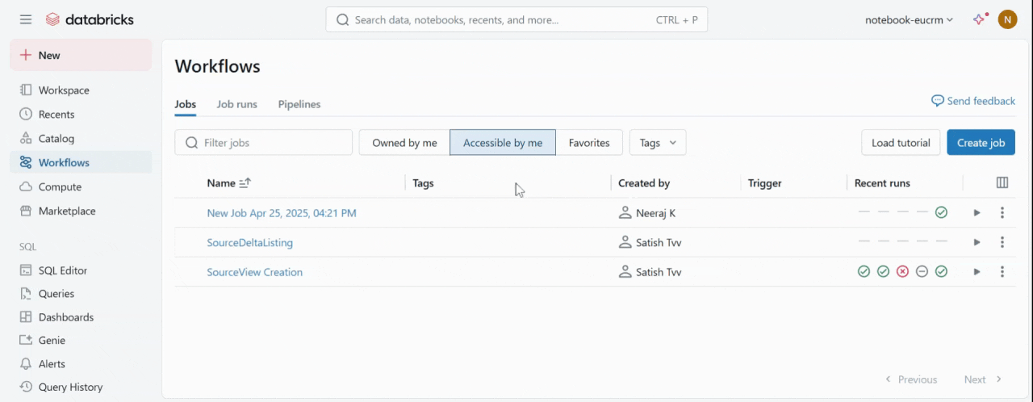Open the user avatar N menu
This screenshot has width=1033, height=402.
coord(1007,19)
